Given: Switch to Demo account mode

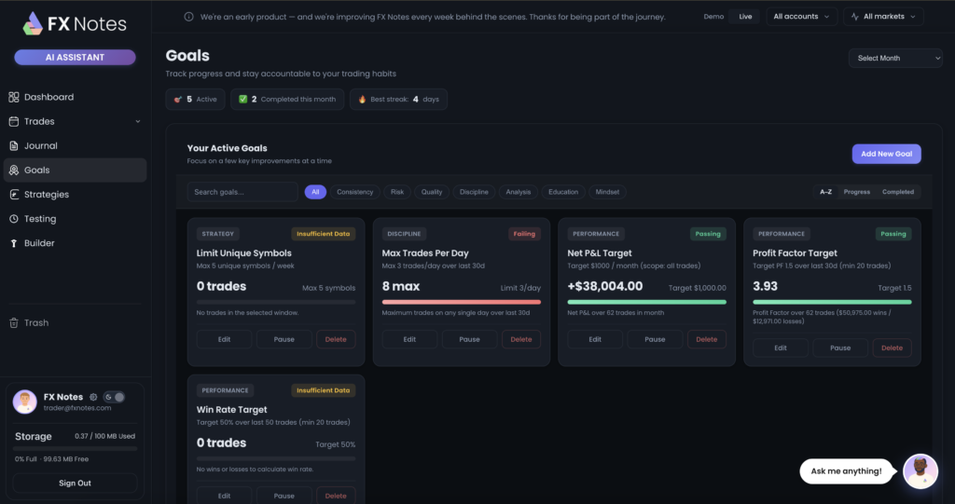Looking at the screenshot, I should pyautogui.click(x=713, y=17).
